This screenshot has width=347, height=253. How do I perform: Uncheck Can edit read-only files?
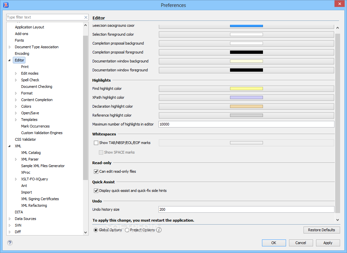pyautogui.click(x=96, y=171)
